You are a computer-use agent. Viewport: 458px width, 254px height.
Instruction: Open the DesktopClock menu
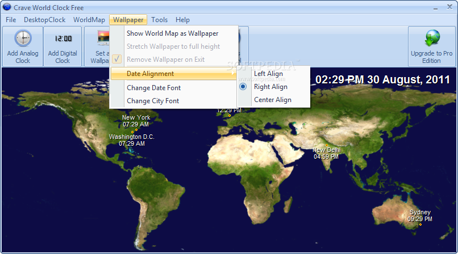point(45,20)
